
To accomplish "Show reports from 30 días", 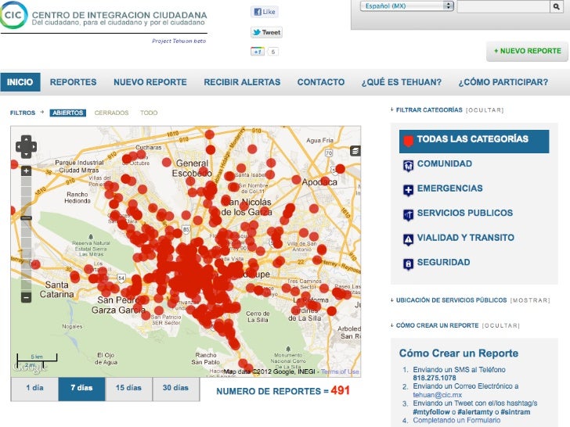I will tap(176, 389).
